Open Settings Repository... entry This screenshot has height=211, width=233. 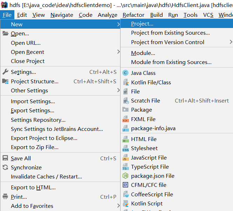pos(60,120)
